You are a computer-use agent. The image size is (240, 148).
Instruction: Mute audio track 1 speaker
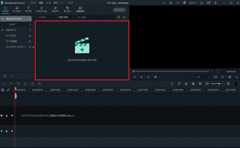point(12,131)
